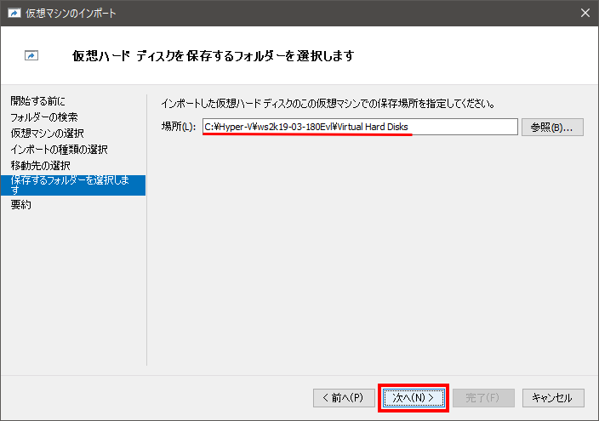Viewport: 599px width, 421px height.
Task: Click the 参照(B)... browse button
Action: [x=552, y=128]
